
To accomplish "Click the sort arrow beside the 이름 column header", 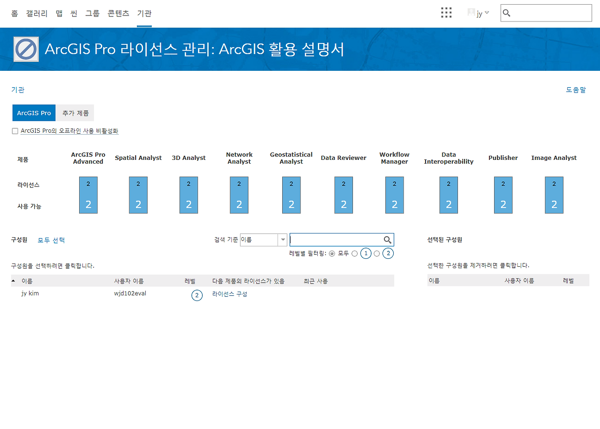I will (x=13, y=281).
